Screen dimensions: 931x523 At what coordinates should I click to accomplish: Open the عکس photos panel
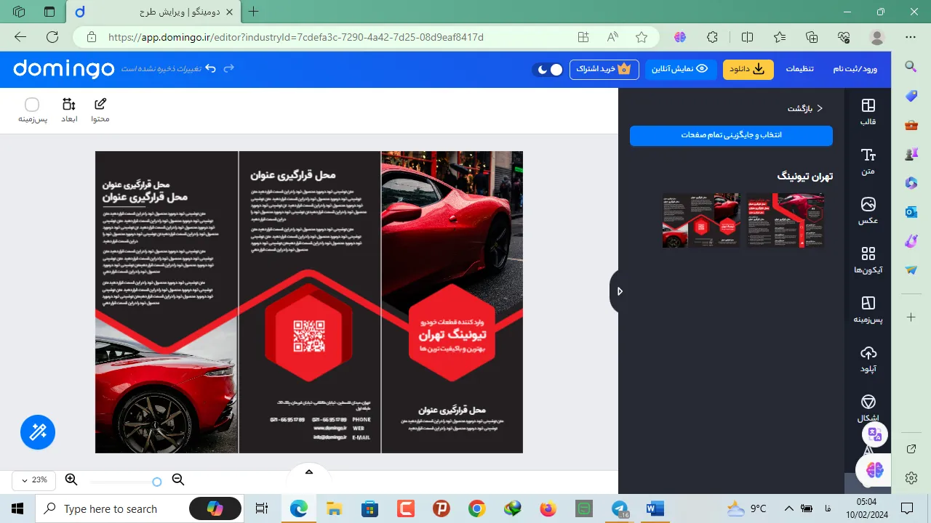tap(868, 211)
